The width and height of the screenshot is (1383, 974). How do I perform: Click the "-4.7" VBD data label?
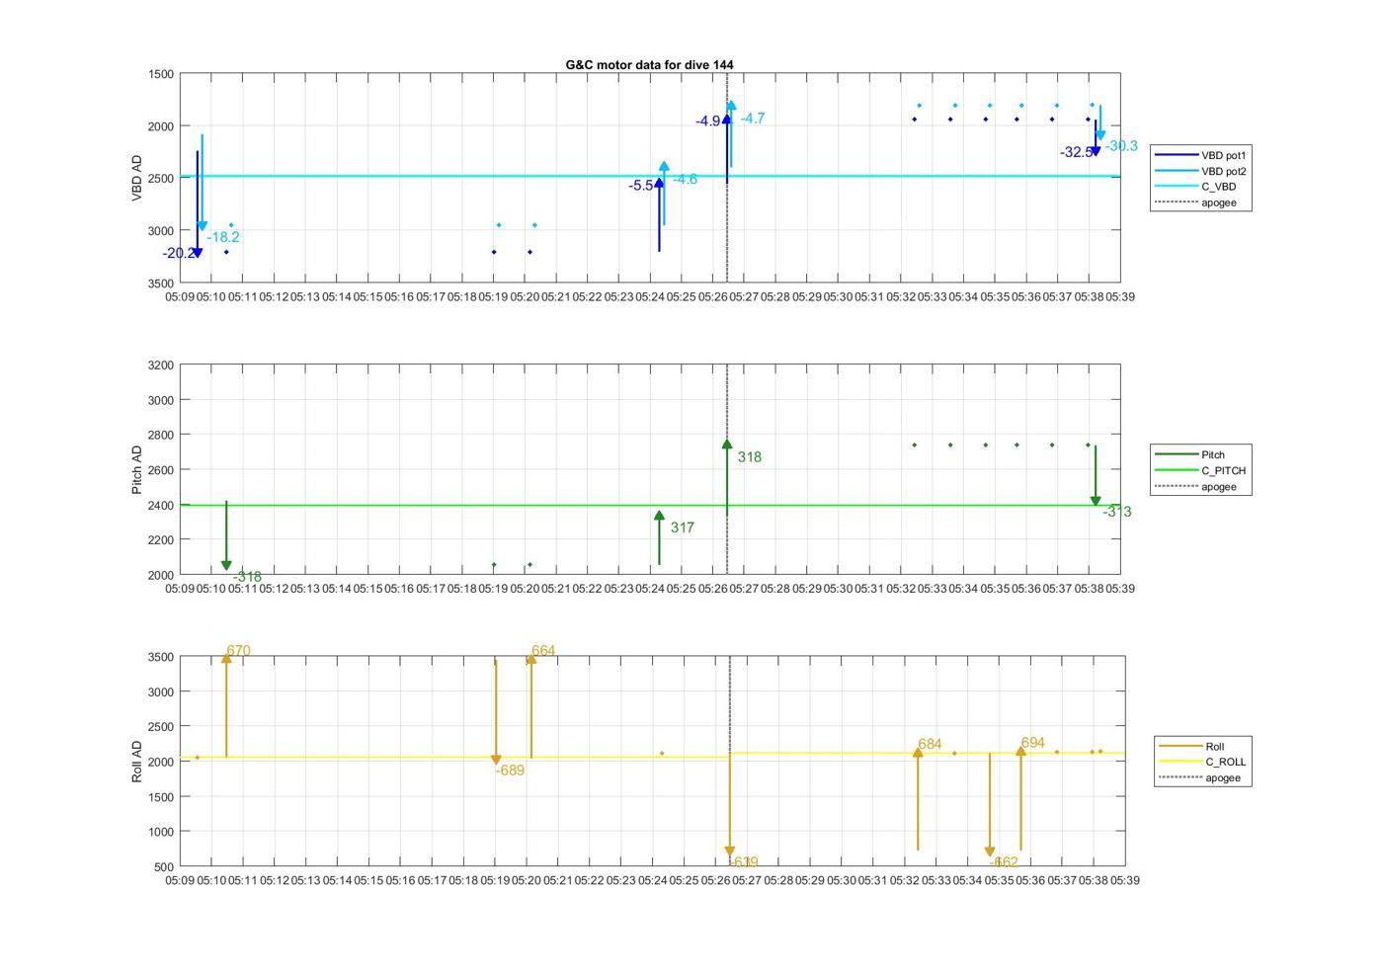point(753,119)
